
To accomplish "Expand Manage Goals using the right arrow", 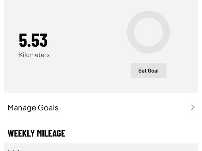I will click(x=193, y=107).
